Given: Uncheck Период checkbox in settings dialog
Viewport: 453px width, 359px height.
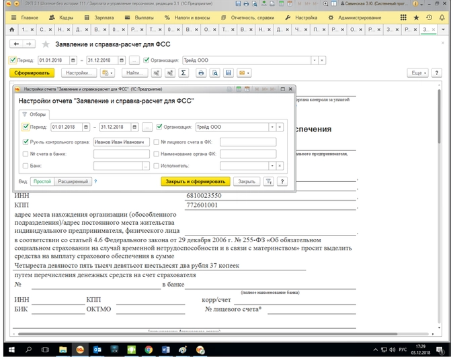Looking at the screenshot, I should pos(26,127).
